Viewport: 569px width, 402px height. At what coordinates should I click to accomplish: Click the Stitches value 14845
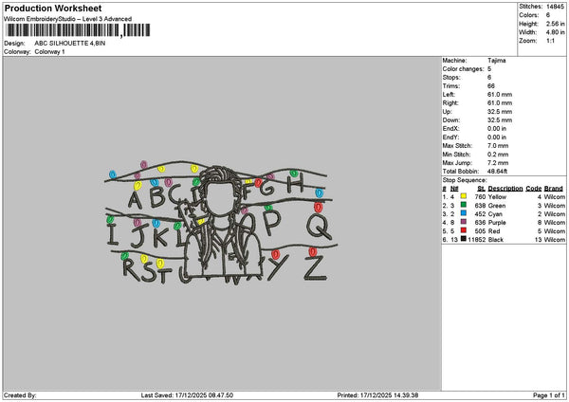(555, 7)
